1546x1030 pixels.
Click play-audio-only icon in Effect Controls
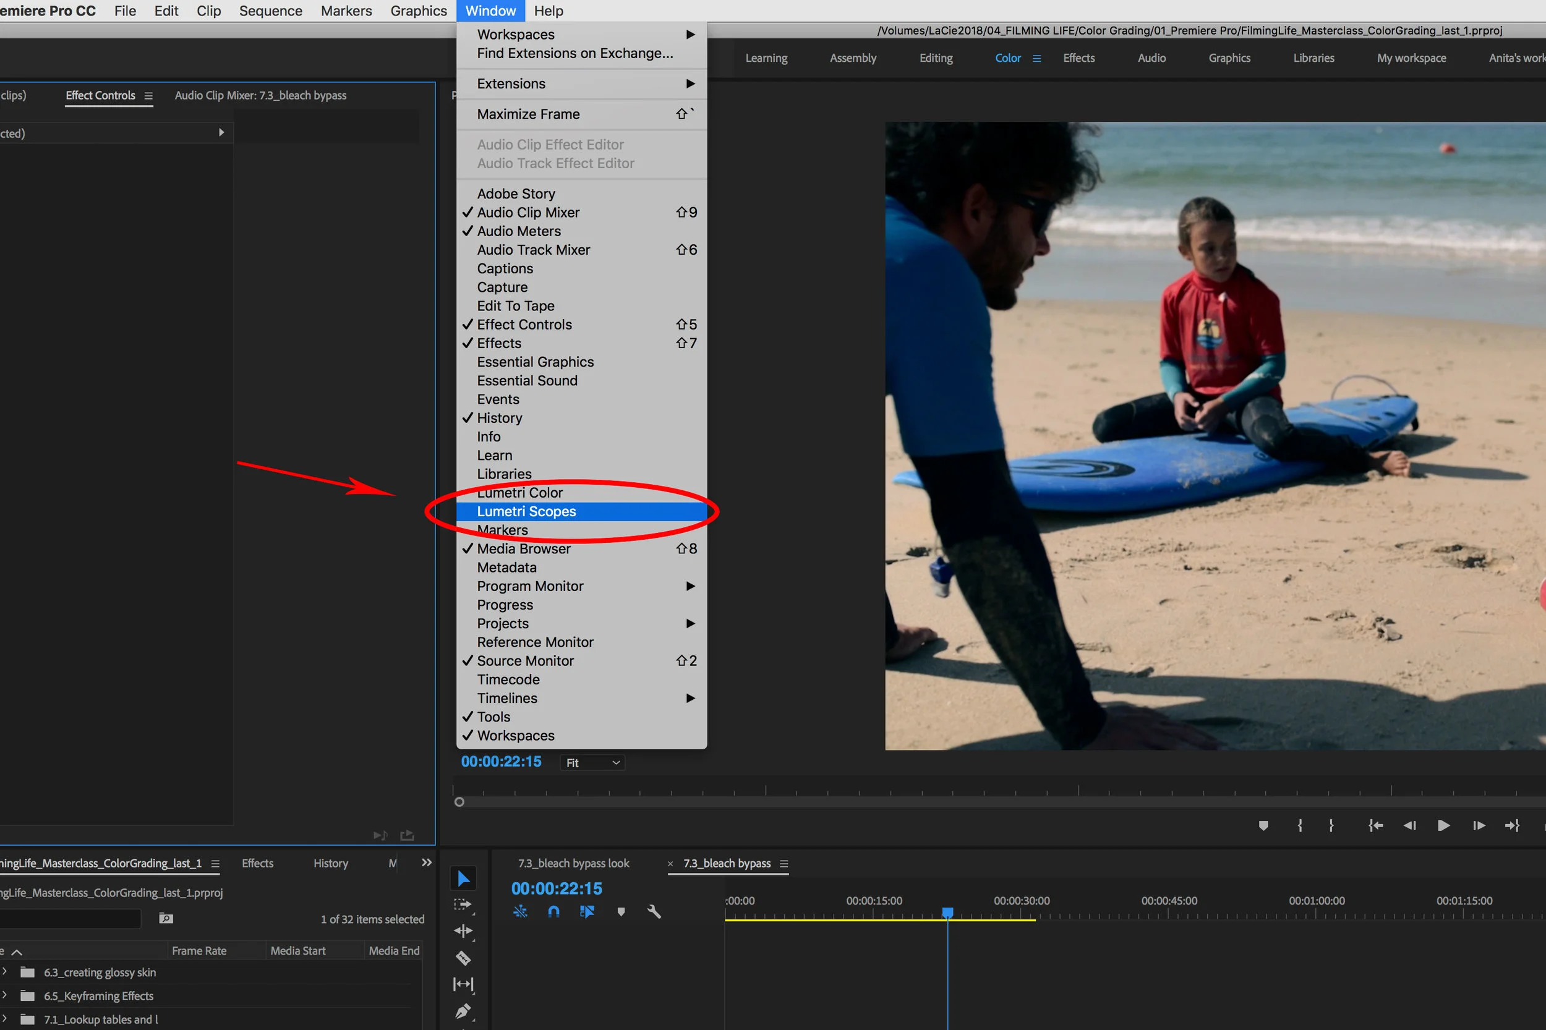380,835
